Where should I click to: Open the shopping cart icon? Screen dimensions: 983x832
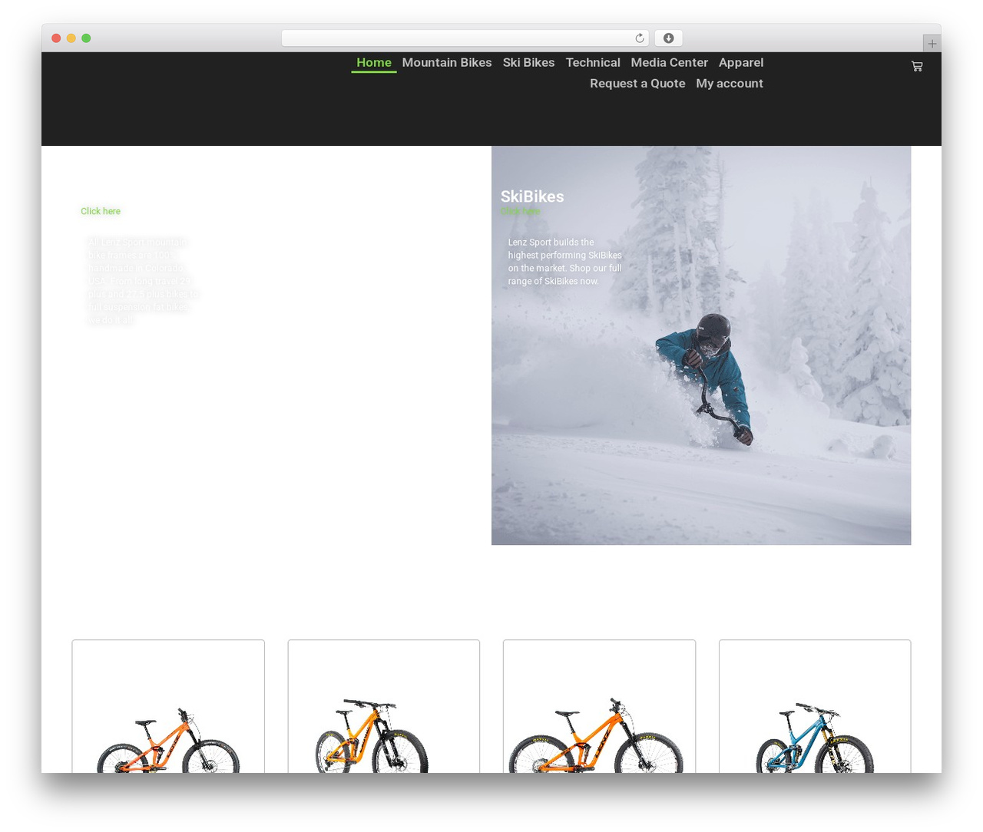click(x=917, y=67)
